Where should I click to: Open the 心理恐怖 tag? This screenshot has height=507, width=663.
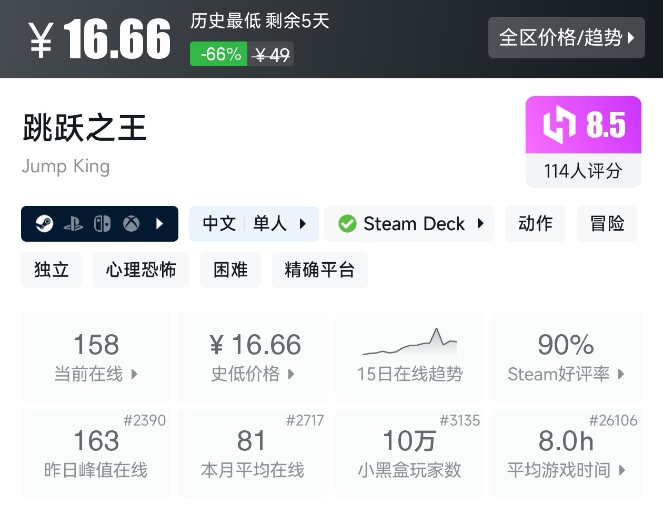pos(141,270)
